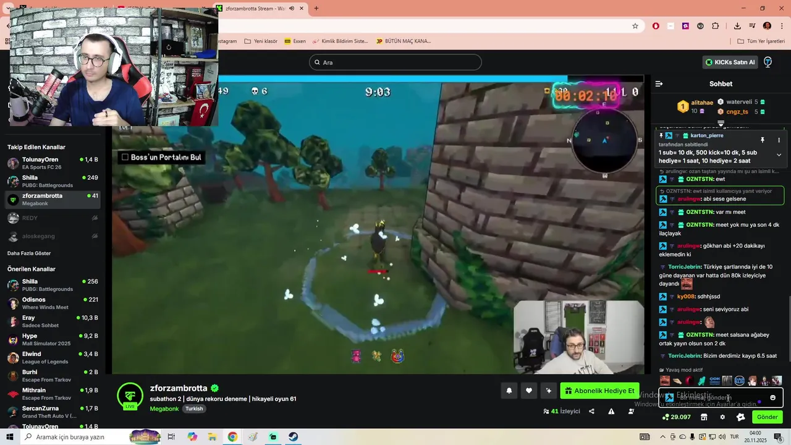Send the chat message with Gönder
791x445 pixels.
pos(767,417)
